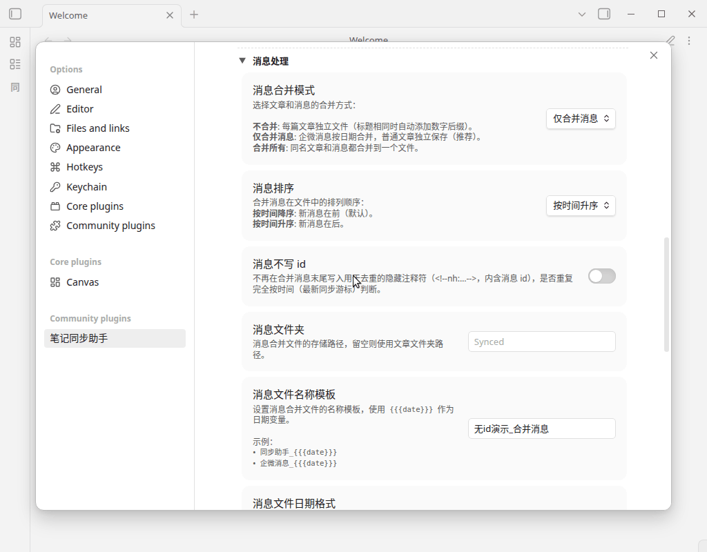Open the tab list dropdown arrow
707x552 pixels.
[581, 14]
